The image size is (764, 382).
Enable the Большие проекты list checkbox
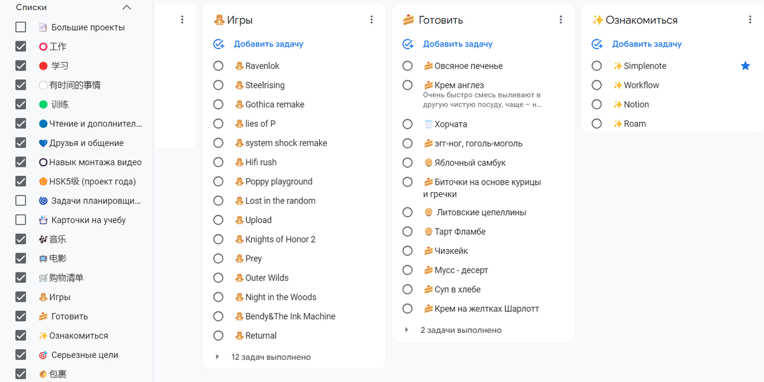tap(21, 27)
